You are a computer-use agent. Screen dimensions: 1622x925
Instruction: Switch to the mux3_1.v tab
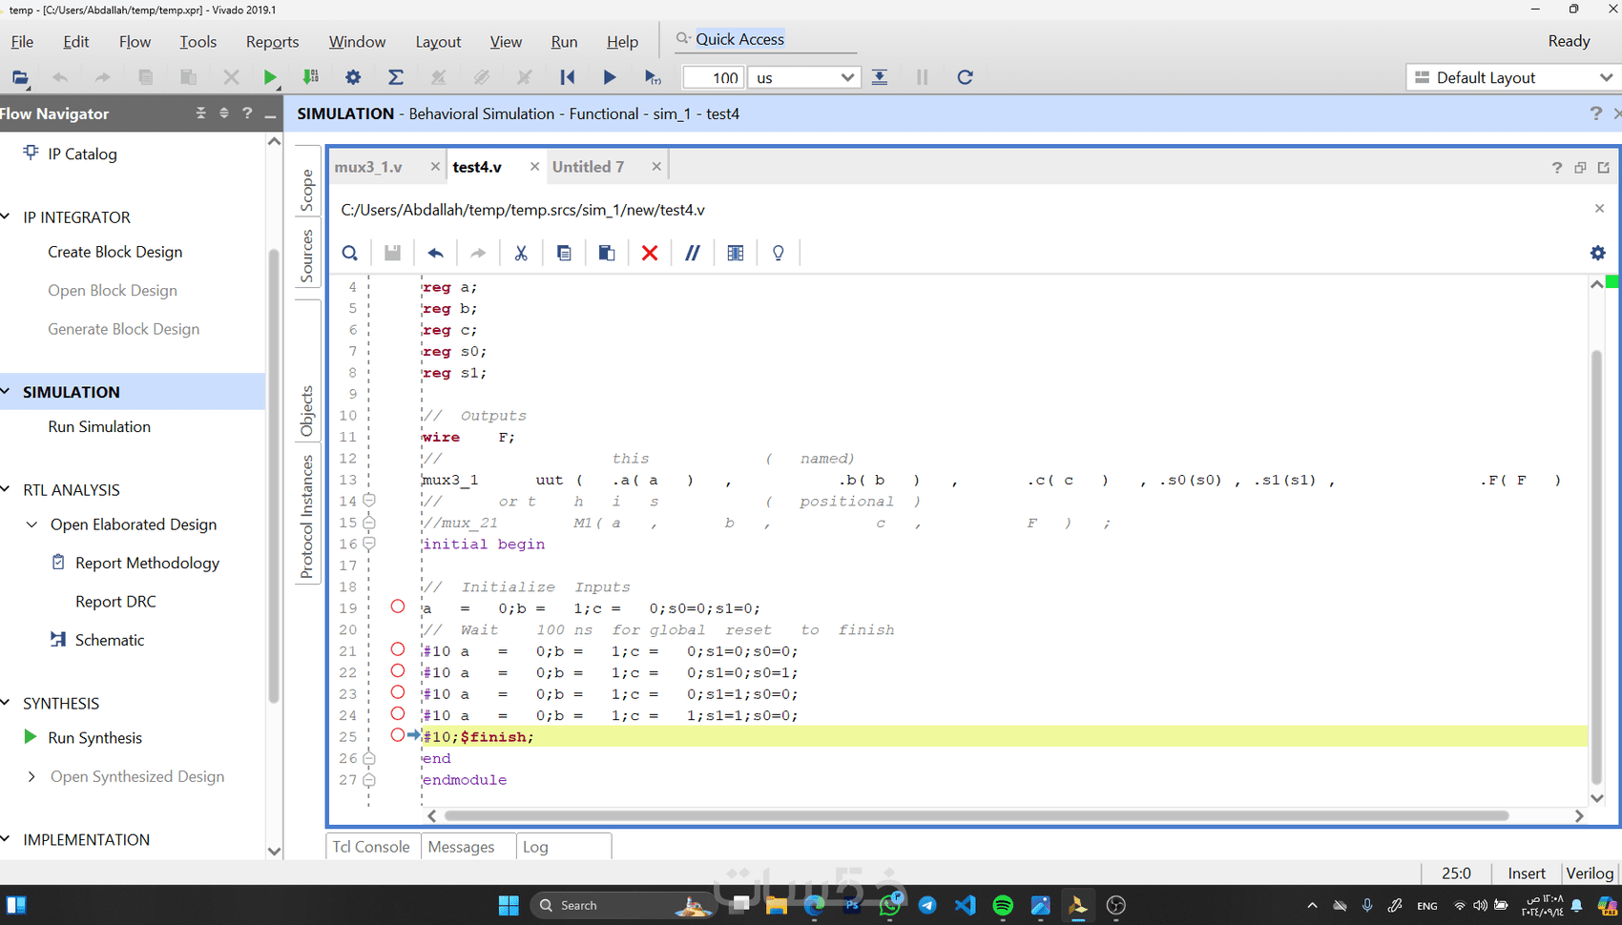368,167
